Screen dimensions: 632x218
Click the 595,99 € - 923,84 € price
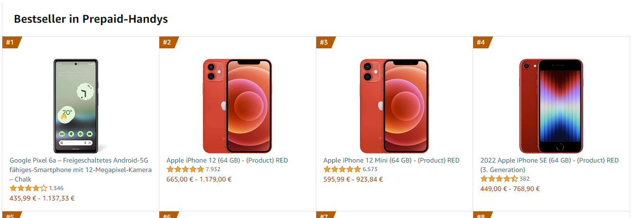pos(353,179)
